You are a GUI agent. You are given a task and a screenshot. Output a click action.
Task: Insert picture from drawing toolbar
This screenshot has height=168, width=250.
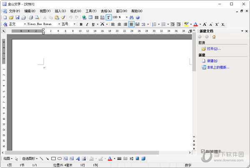point(84,158)
